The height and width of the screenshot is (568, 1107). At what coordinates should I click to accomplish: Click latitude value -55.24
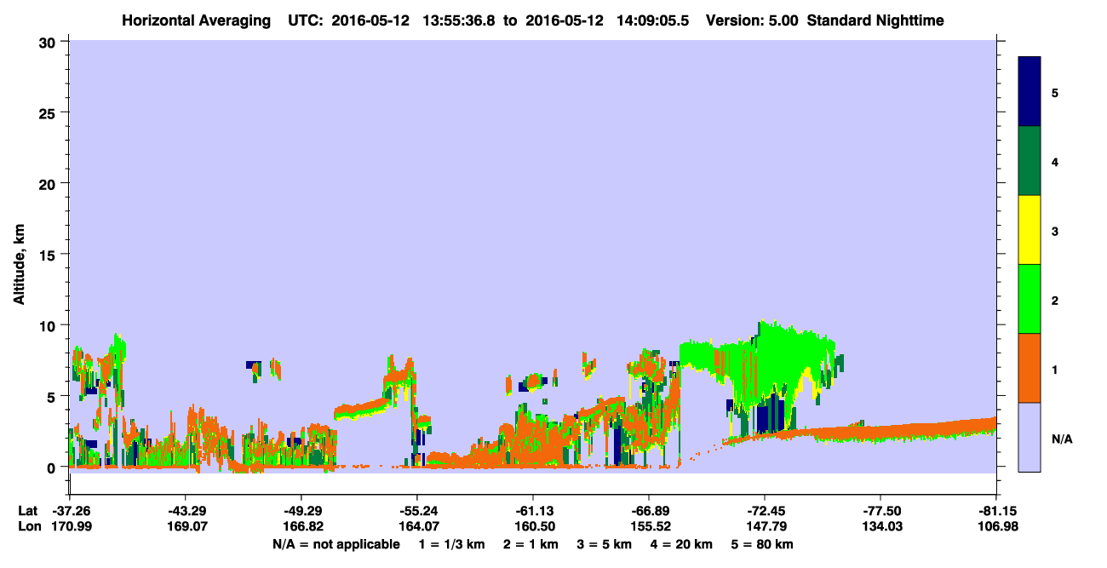pyautogui.click(x=416, y=510)
